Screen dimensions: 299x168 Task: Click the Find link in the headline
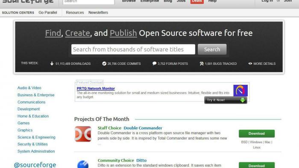pos(53,33)
